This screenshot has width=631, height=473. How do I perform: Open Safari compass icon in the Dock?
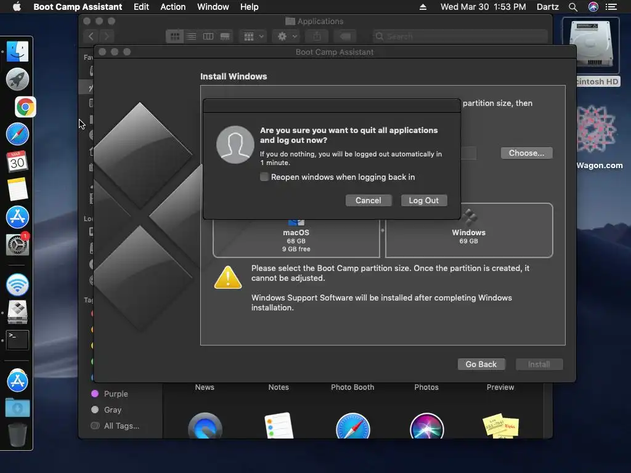[x=17, y=134]
